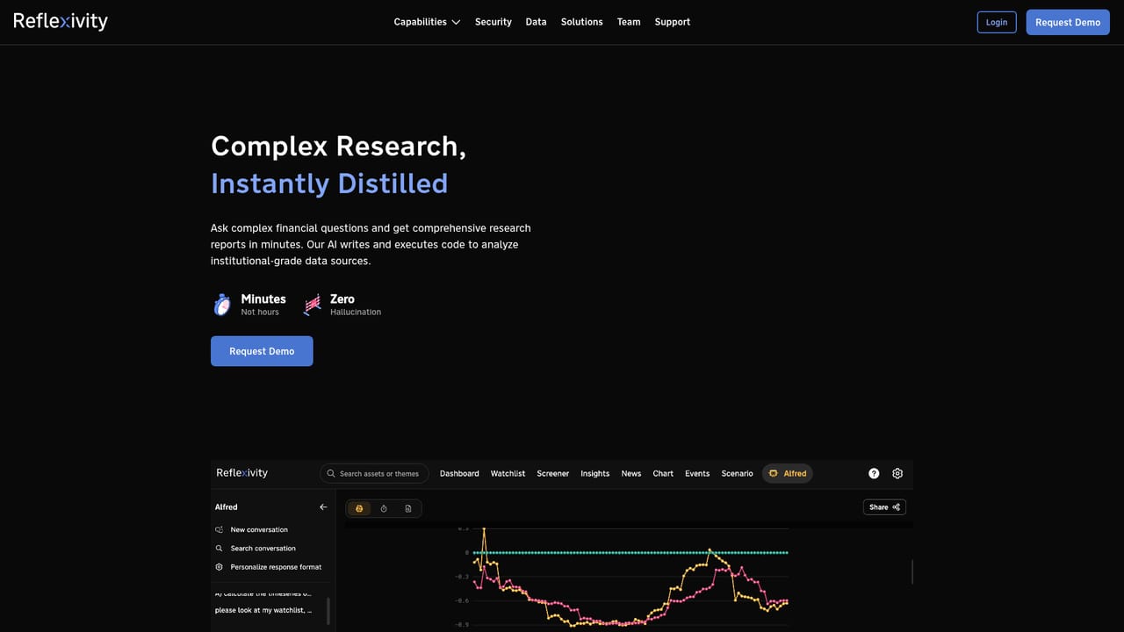Open the Insights tab

(x=595, y=473)
